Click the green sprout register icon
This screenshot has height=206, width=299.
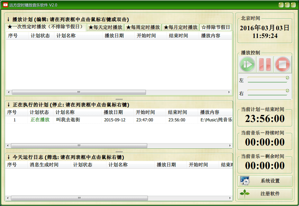click(245, 194)
